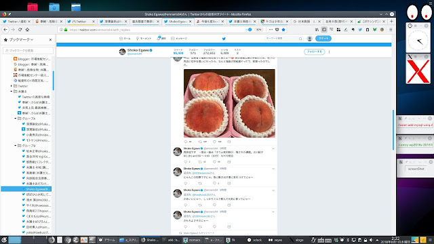Click the Firefox home icon

[27, 30]
